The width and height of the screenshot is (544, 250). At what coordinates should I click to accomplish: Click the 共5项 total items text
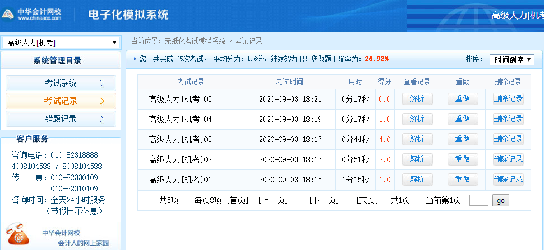[x=169, y=201]
